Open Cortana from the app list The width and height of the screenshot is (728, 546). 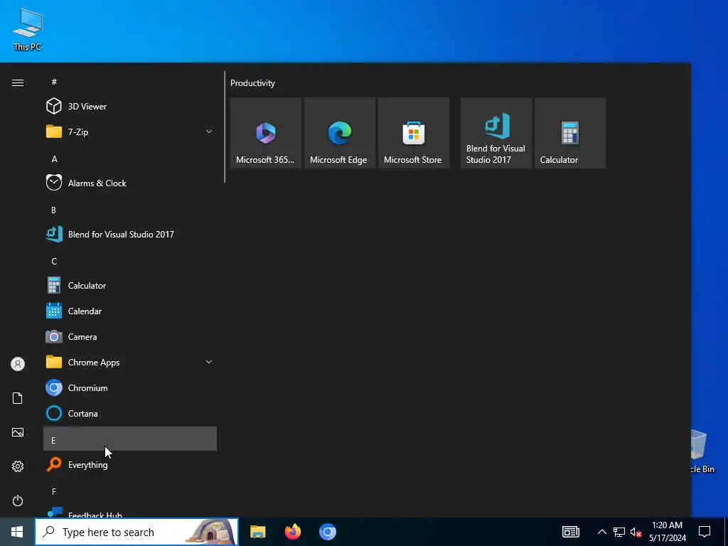tap(130, 413)
